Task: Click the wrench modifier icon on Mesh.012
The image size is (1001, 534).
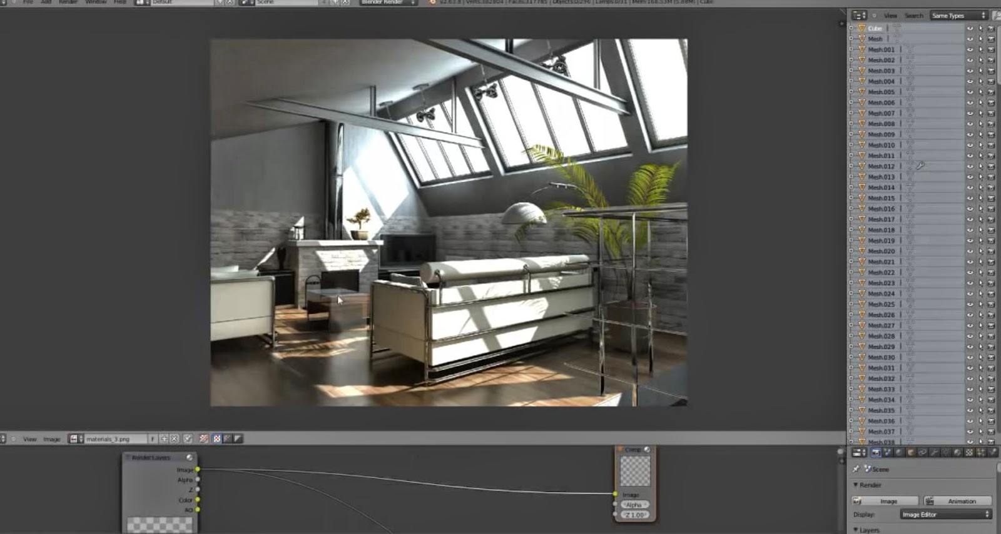Action: (x=920, y=166)
